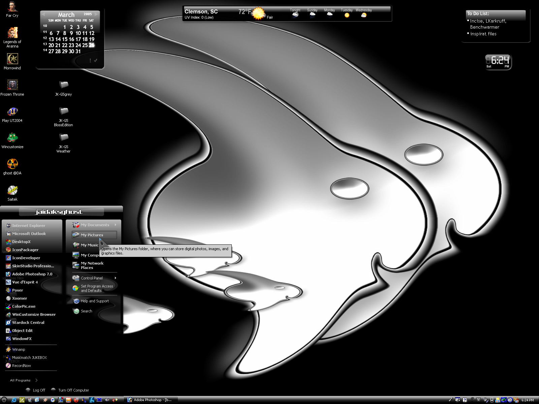Click the Log Off button
This screenshot has width=539, height=404.
click(x=35, y=390)
